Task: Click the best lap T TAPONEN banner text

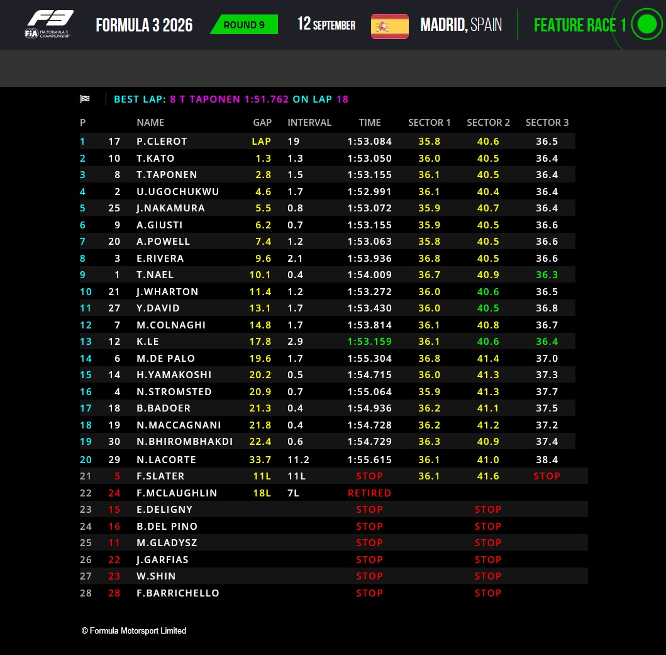Action: point(231,99)
